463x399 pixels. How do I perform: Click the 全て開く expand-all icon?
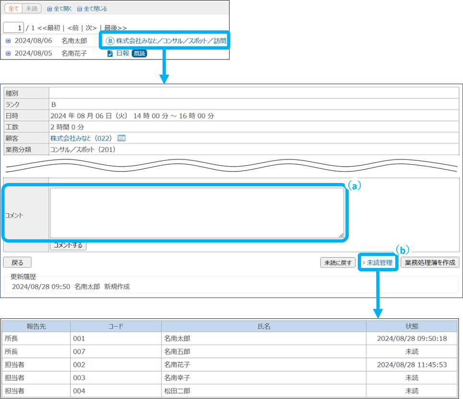pos(49,9)
